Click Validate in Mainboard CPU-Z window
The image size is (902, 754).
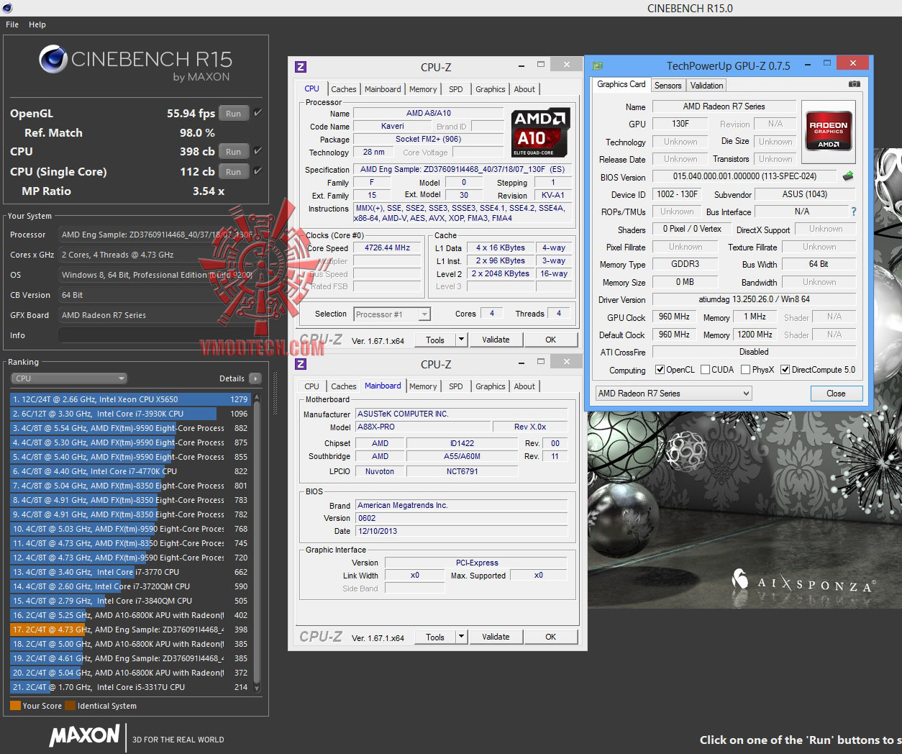pyautogui.click(x=496, y=637)
